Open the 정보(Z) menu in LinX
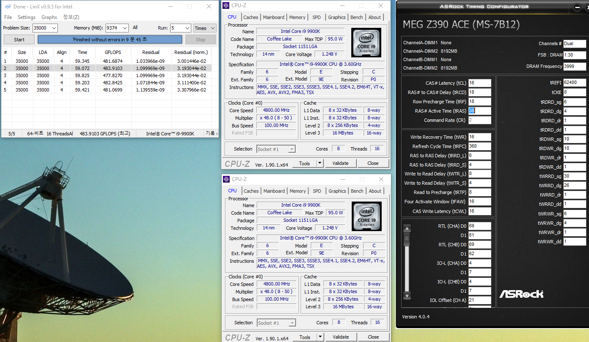The image size is (589, 342). click(x=71, y=17)
